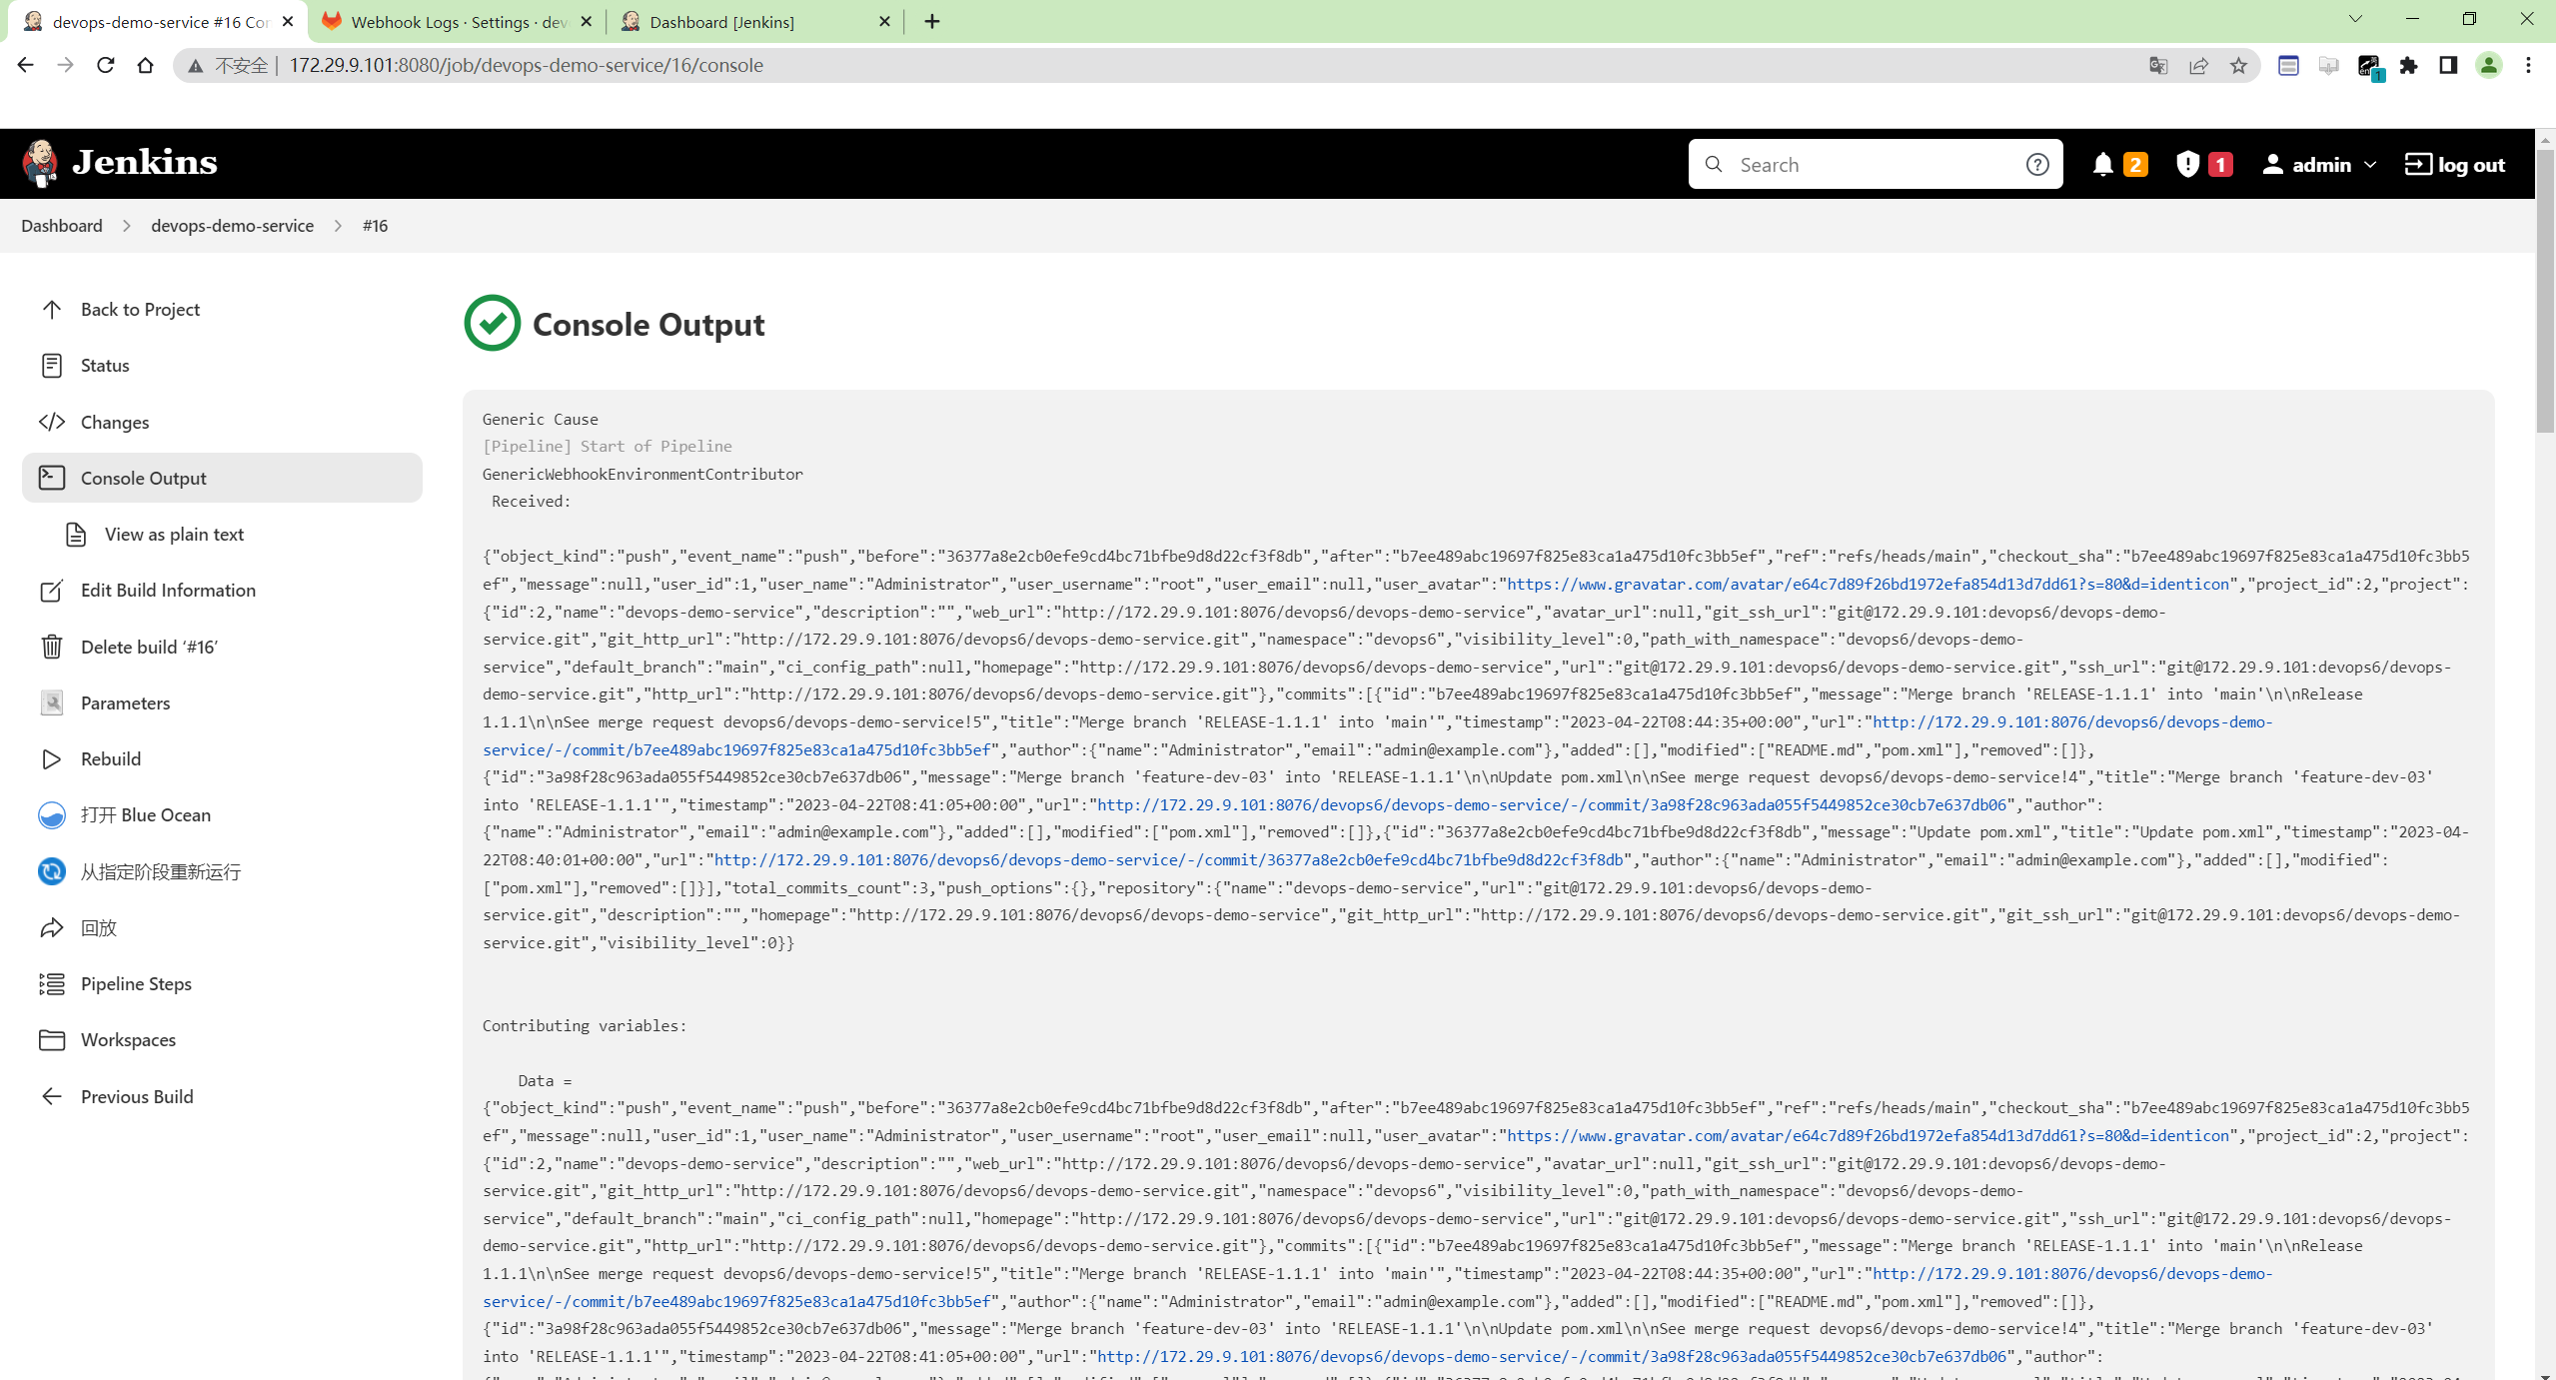The width and height of the screenshot is (2556, 1380).
Task: Click the Parameters icon
Action: (52, 702)
